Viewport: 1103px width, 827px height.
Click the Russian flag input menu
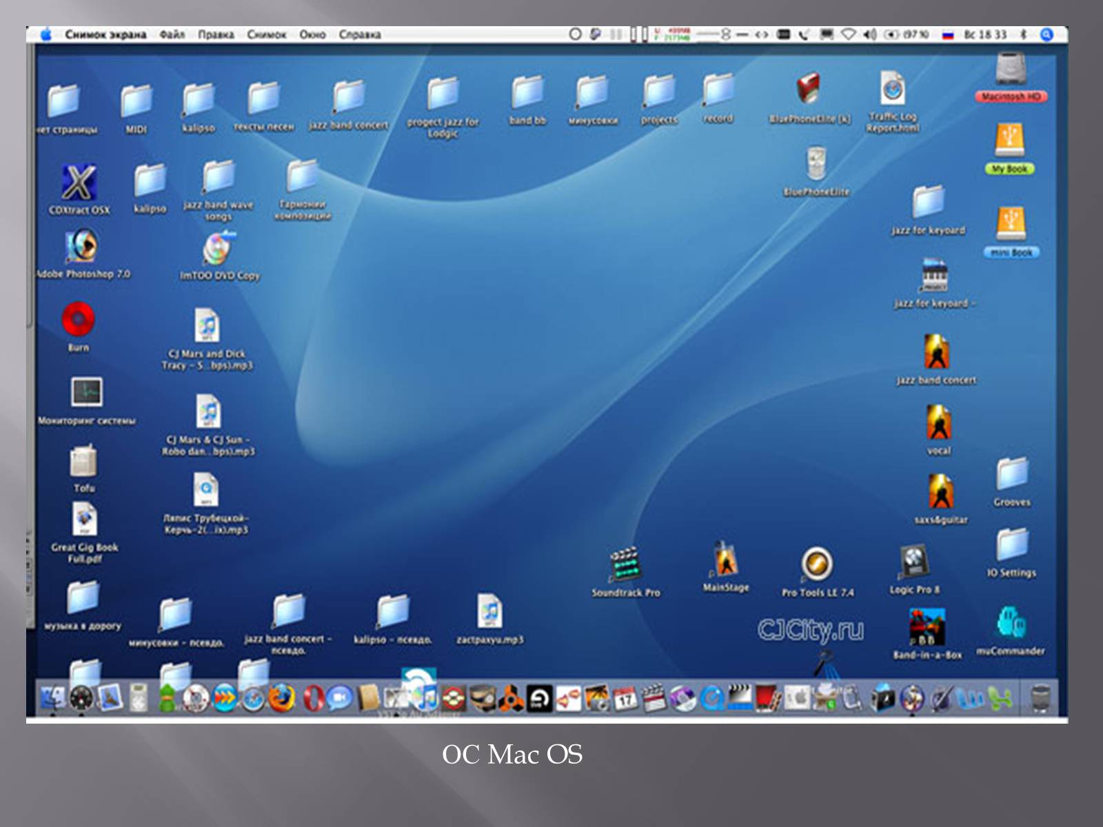pyautogui.click(x=948, y=35)
